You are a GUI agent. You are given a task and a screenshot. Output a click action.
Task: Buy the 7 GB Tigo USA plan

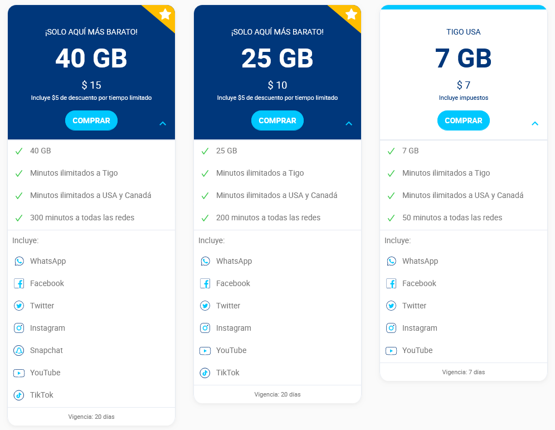click(463, 120)
